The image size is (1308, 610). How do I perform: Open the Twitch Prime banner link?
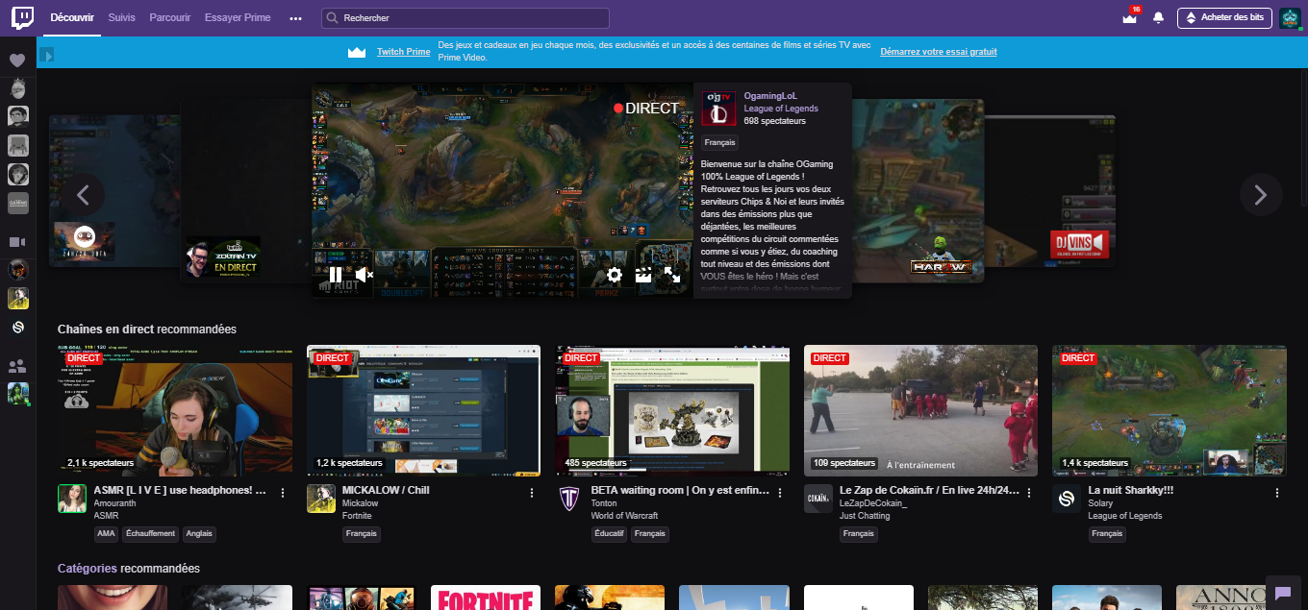click(x=403, y=52)
